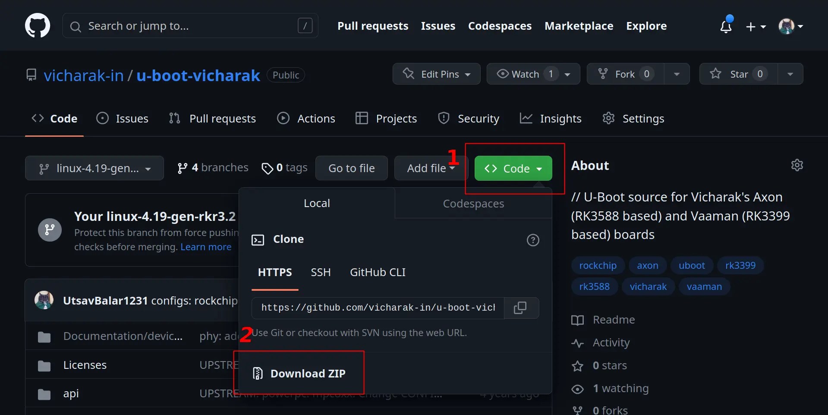Open the rk3588 topic tag
Viewport: 828px width, 415px height.
594,286
